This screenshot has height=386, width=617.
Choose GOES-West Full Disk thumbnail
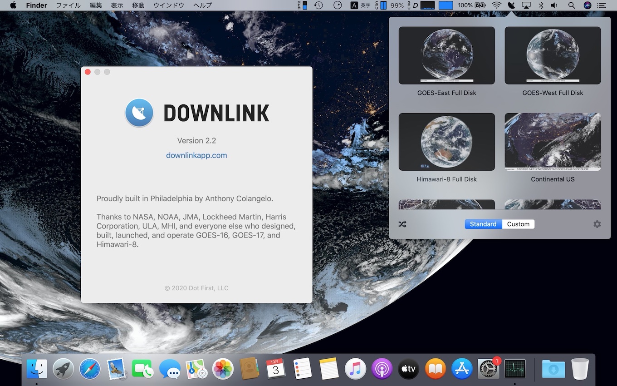tap(553, 55)
